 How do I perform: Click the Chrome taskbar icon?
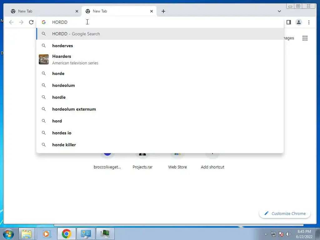pyautogui.click(x=66, y=234)
